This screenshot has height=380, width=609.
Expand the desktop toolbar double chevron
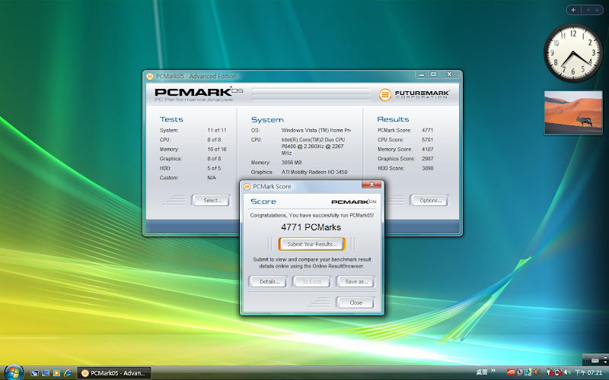[493, 370]
